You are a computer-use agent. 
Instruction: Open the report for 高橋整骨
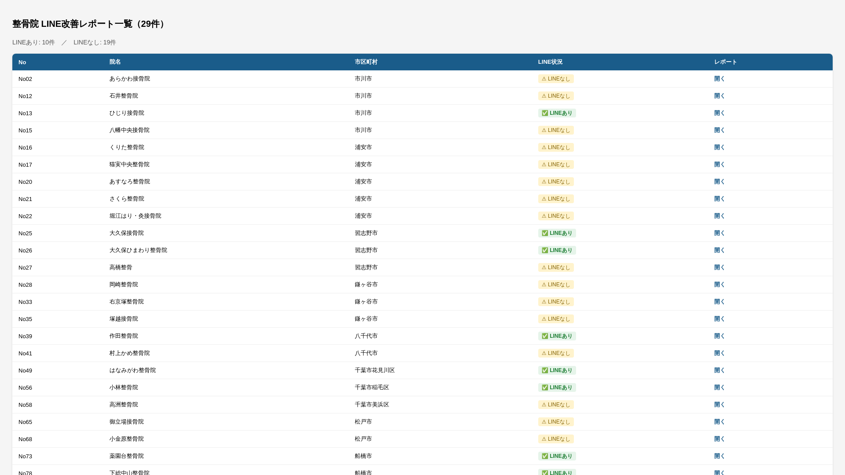pos(719,267)
